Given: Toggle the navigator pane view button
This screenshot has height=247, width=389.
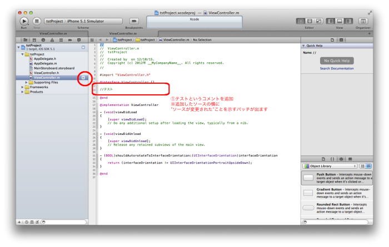Looking at the screenshot, I should point(331,21).
